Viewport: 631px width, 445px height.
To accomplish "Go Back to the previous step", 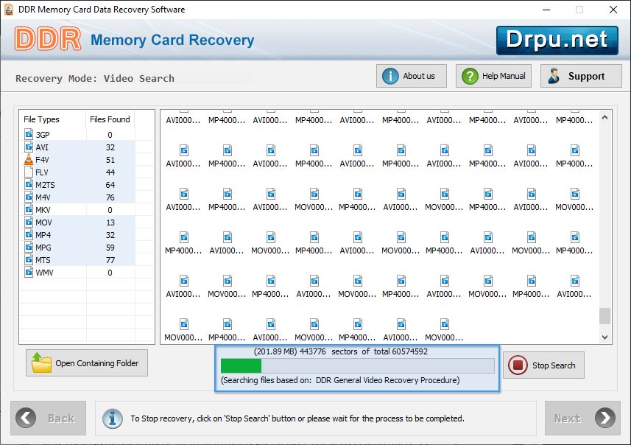I will [49, 418].
